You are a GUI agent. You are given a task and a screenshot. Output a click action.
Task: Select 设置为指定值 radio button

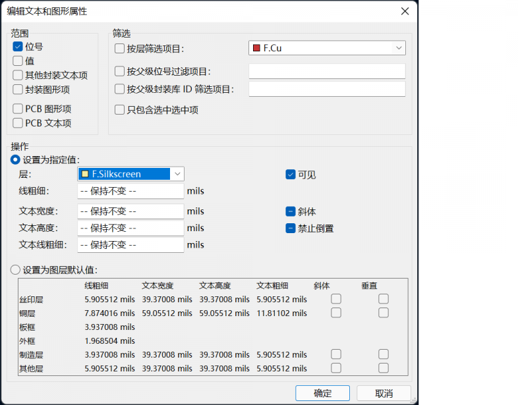coord(15,160)
